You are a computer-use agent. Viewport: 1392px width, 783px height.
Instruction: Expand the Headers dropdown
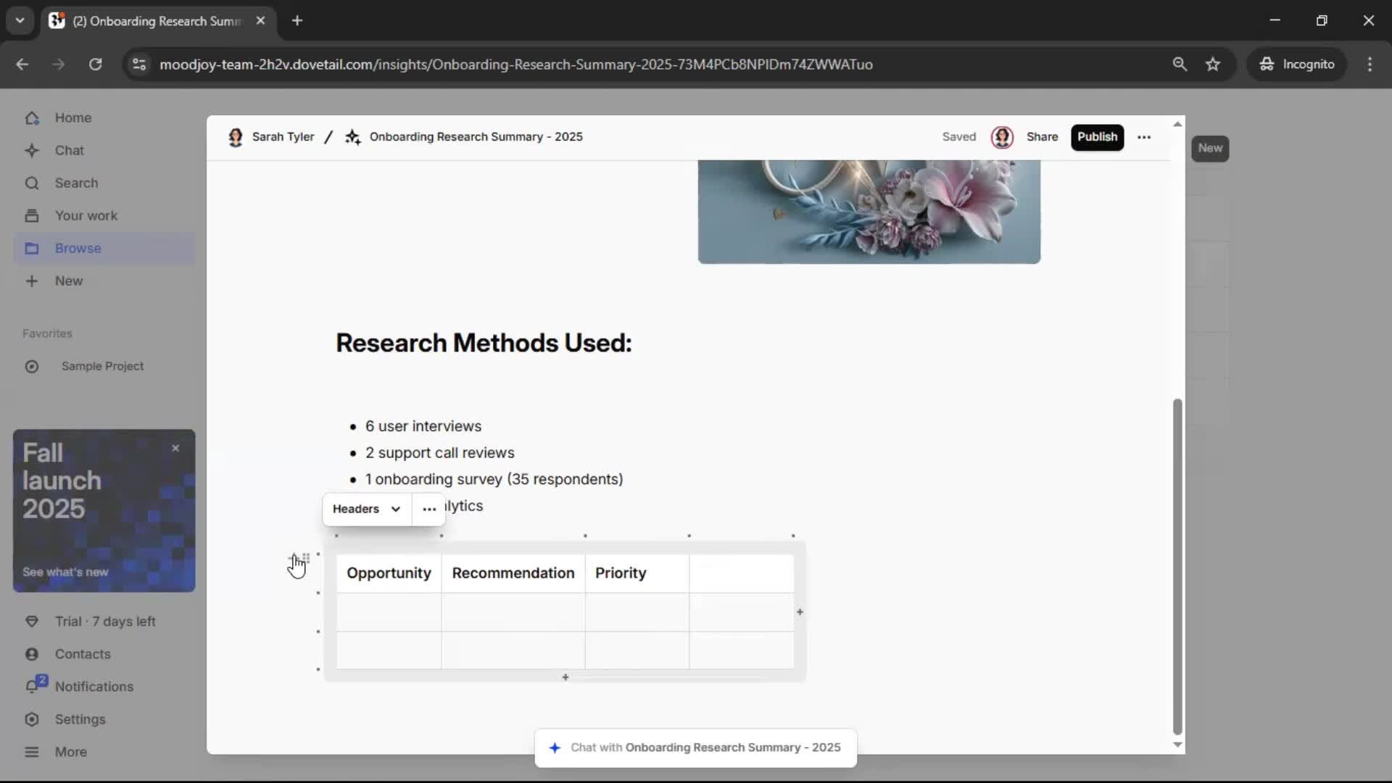click(x=367, y=509)
